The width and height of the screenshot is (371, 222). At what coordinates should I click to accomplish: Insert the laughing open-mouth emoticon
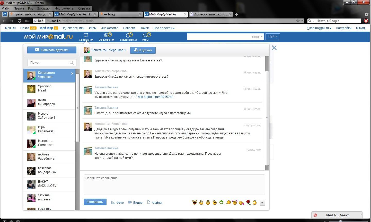point(195,202)
